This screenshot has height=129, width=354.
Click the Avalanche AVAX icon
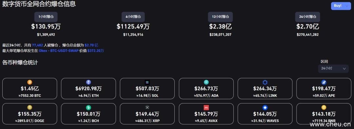pyautogui.click(x=206, y=107)
